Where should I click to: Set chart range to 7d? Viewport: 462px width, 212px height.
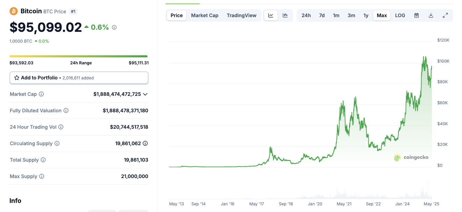tap(322, 15)
